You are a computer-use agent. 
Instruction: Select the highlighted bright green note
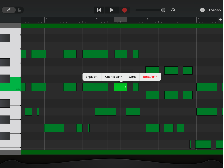[x=120, y=87]
